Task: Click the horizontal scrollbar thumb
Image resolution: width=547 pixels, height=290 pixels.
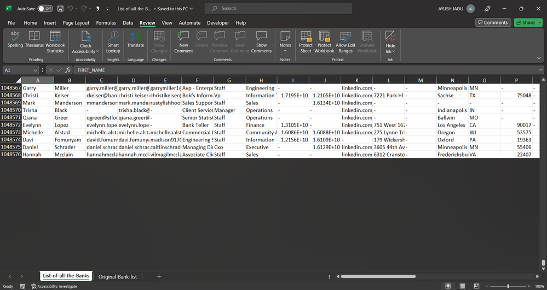Action: click(378, 276)
